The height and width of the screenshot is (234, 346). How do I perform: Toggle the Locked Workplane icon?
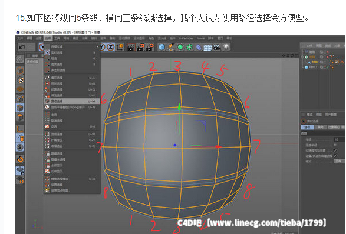point(20,171)
